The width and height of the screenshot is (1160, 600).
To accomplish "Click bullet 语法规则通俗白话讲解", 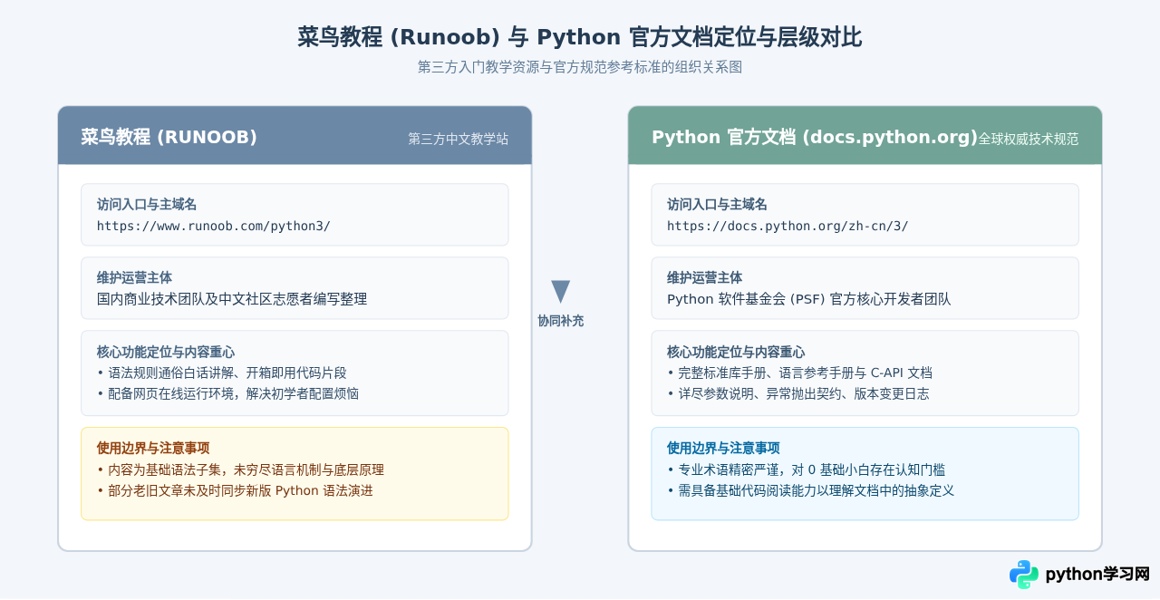I will pos(222,373).
